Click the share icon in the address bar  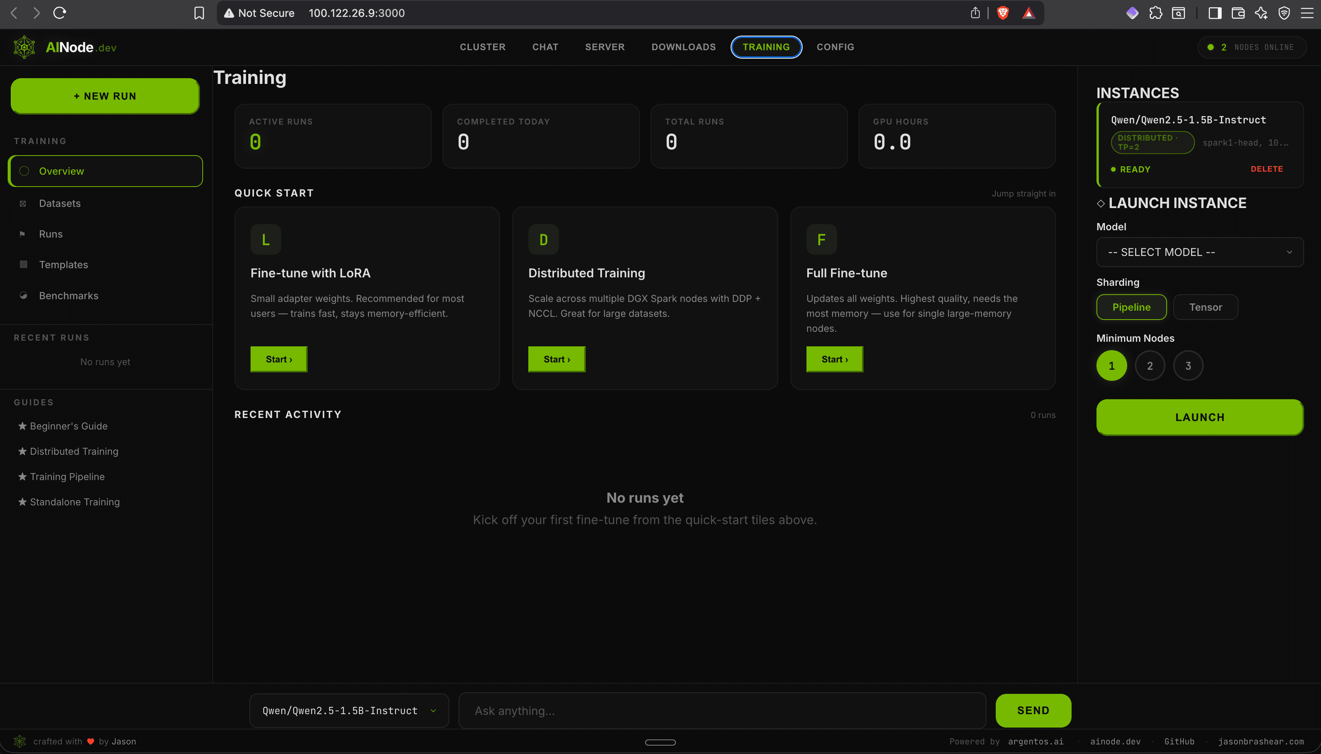coord(975,13)
